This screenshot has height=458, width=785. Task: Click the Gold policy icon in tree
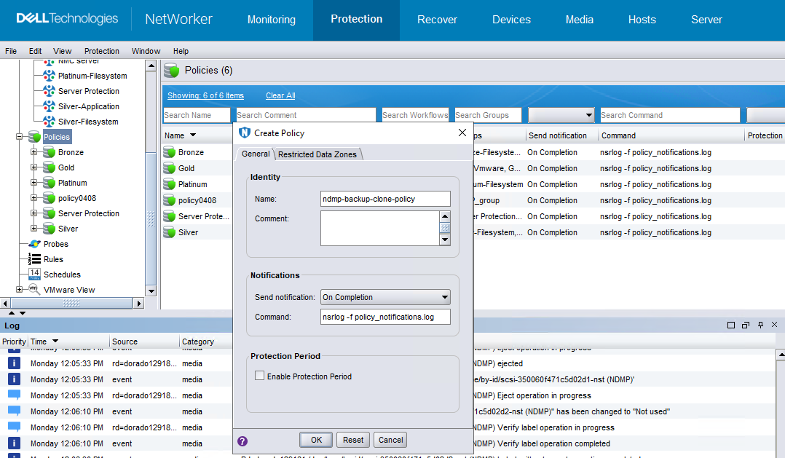[49, 167]
